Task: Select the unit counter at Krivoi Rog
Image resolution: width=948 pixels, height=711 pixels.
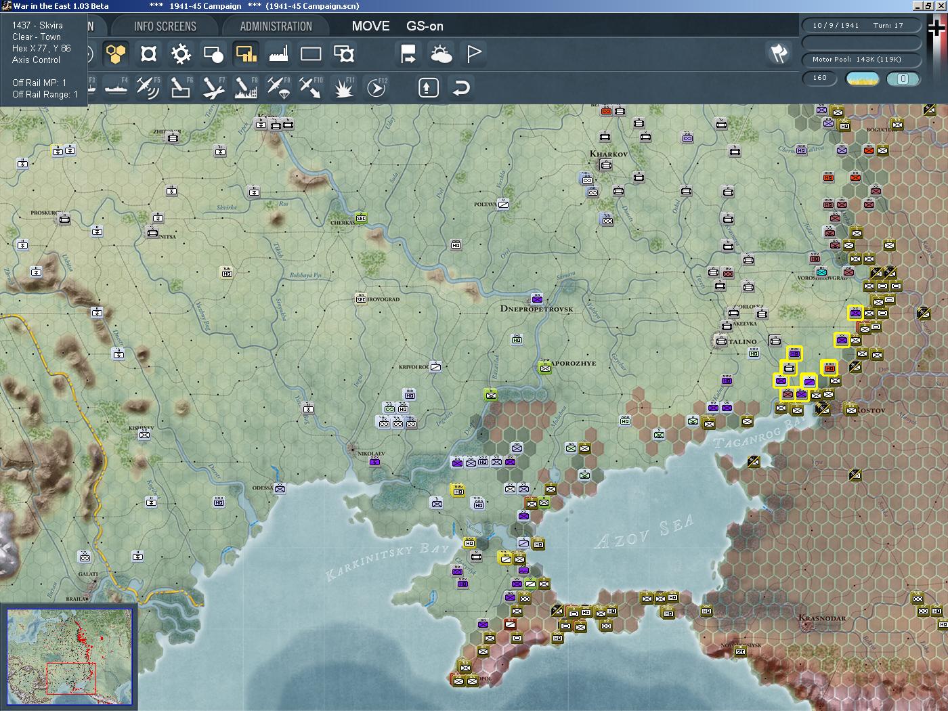Action: click(x=436, y=367)
